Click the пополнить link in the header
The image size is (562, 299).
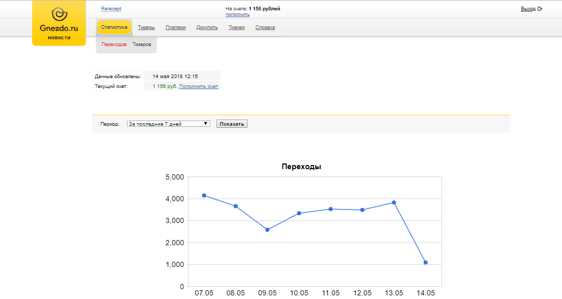point(237,14)
